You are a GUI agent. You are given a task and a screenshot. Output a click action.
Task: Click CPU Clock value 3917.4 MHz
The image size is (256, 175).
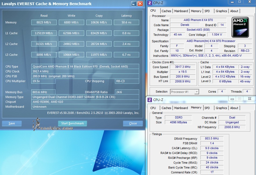click(85, 71)
